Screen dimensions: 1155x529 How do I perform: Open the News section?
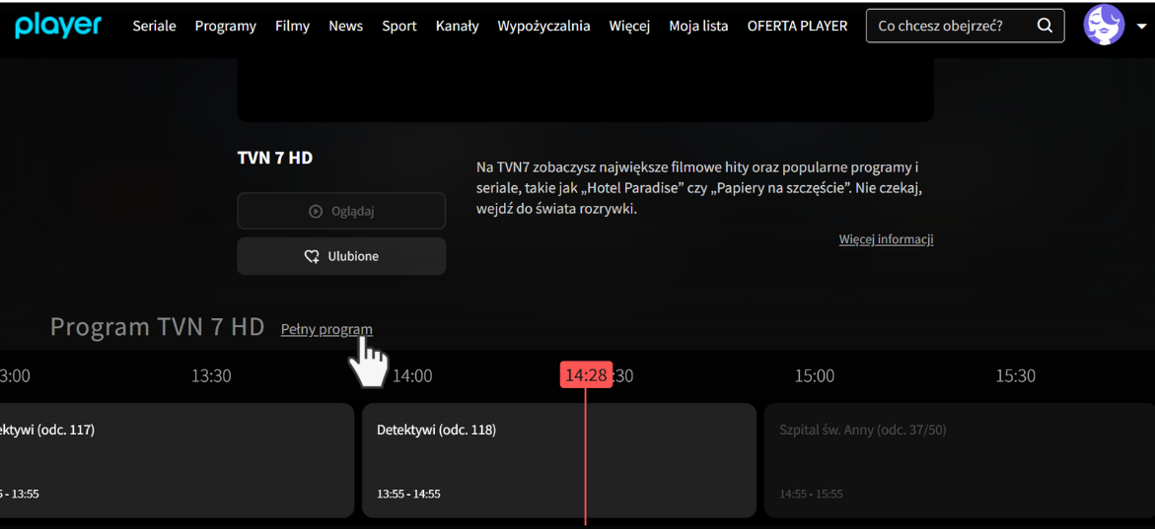click(345, 26)
